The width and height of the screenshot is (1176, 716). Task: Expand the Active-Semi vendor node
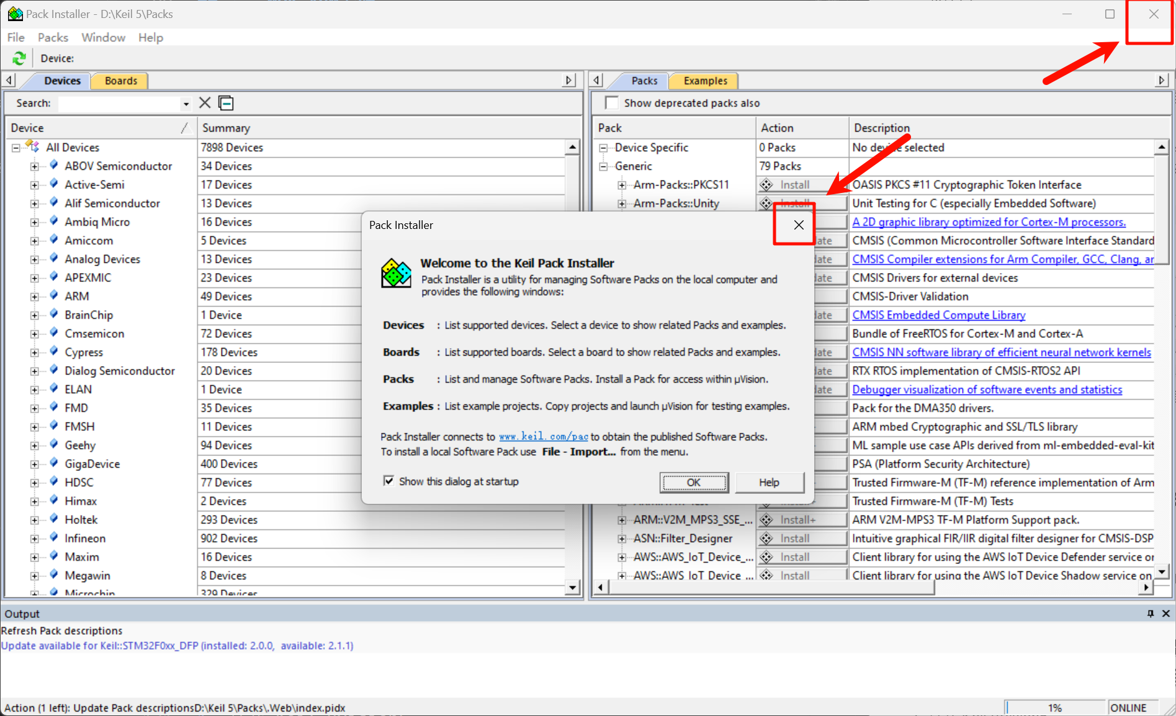point(35,185)
